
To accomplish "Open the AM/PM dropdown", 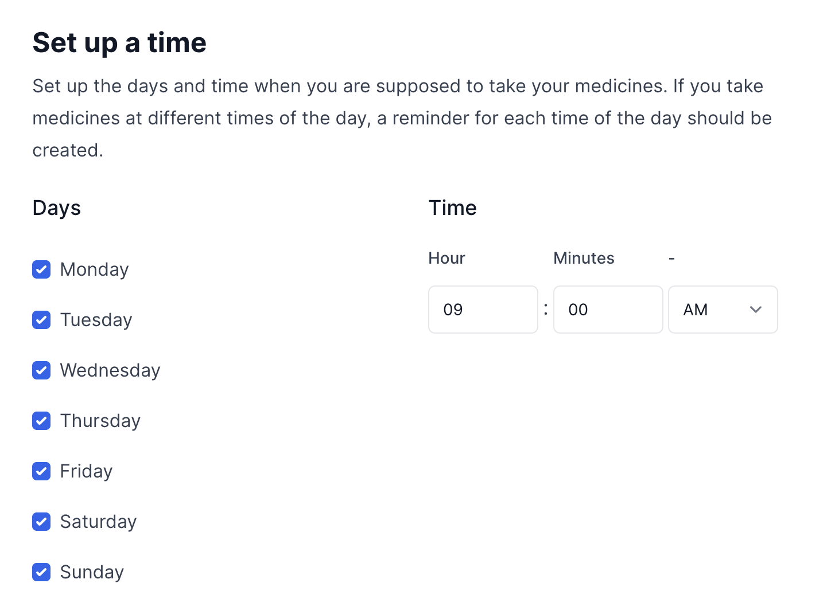I will (x=712, y=310).
